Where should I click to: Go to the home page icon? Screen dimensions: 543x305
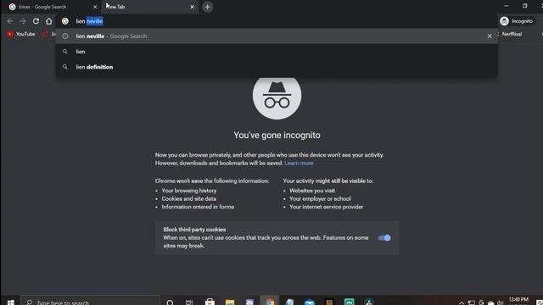point(49,21)
